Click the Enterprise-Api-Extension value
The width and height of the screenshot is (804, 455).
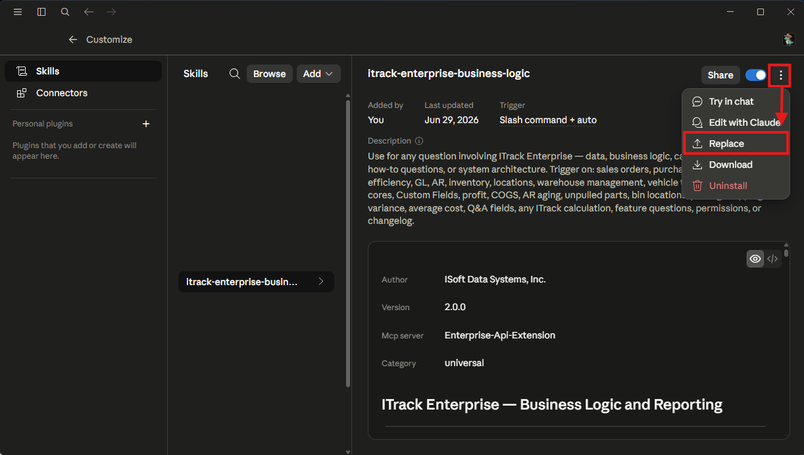click(500, 335)
